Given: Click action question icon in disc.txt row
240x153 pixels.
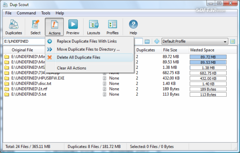Looking at the screenshot, I should (x=104, y=84).
